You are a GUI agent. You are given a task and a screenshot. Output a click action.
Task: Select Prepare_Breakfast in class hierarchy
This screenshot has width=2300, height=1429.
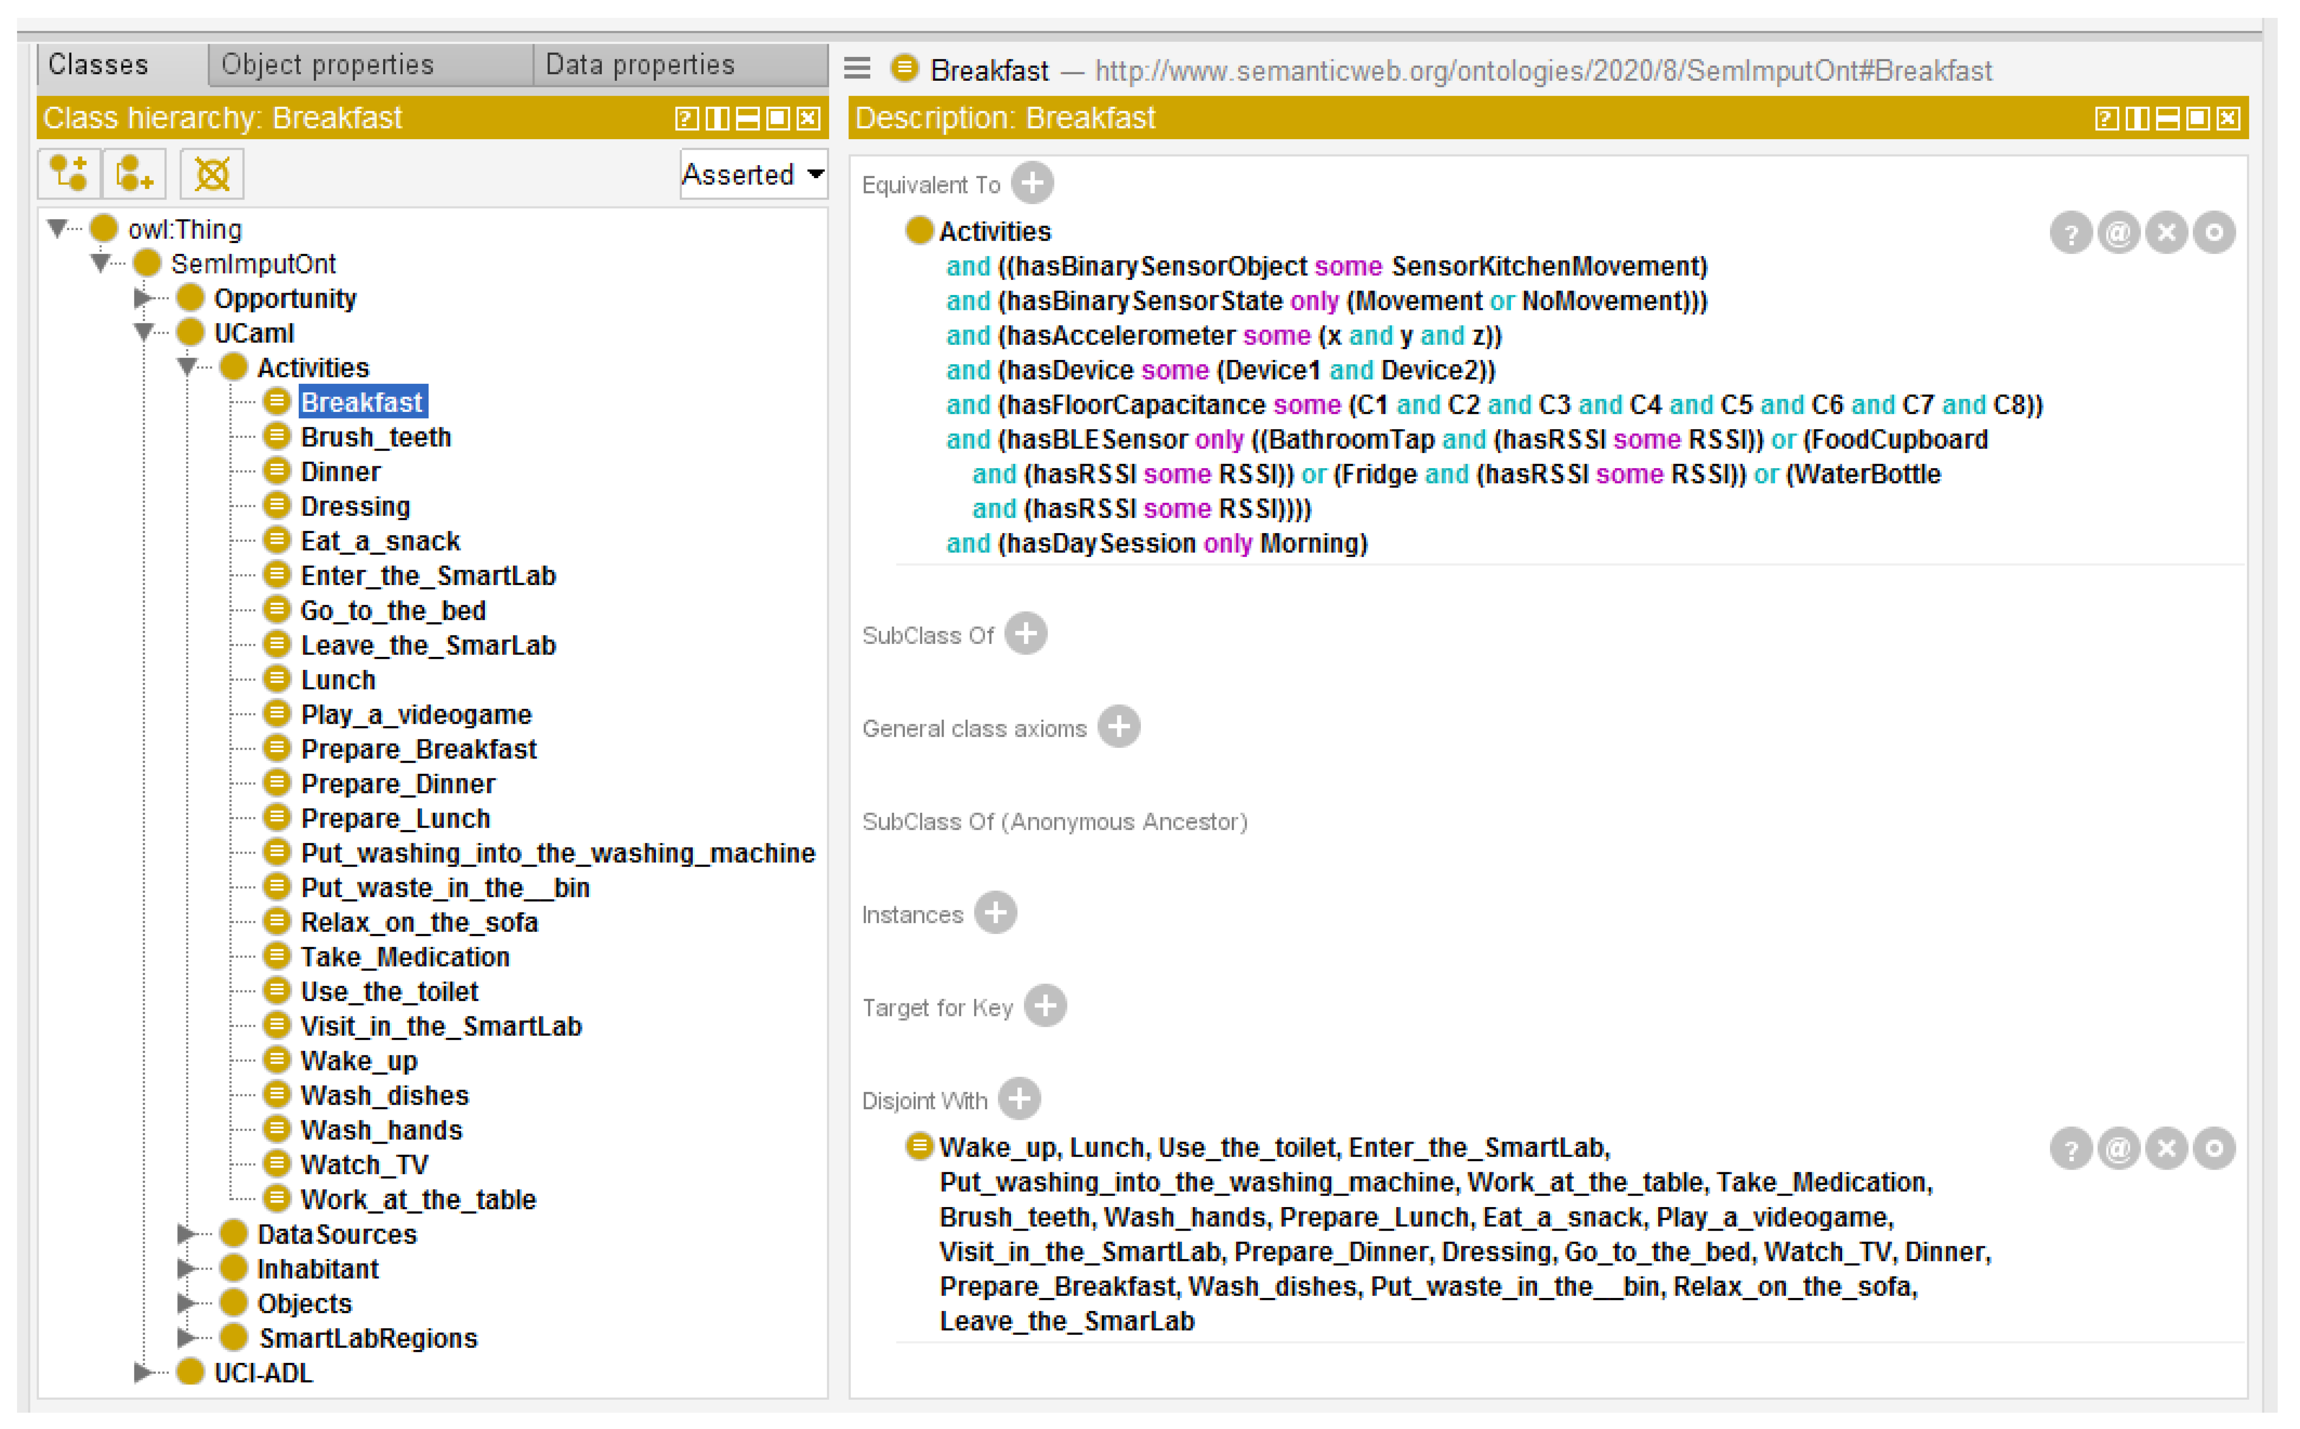(418, 749)
